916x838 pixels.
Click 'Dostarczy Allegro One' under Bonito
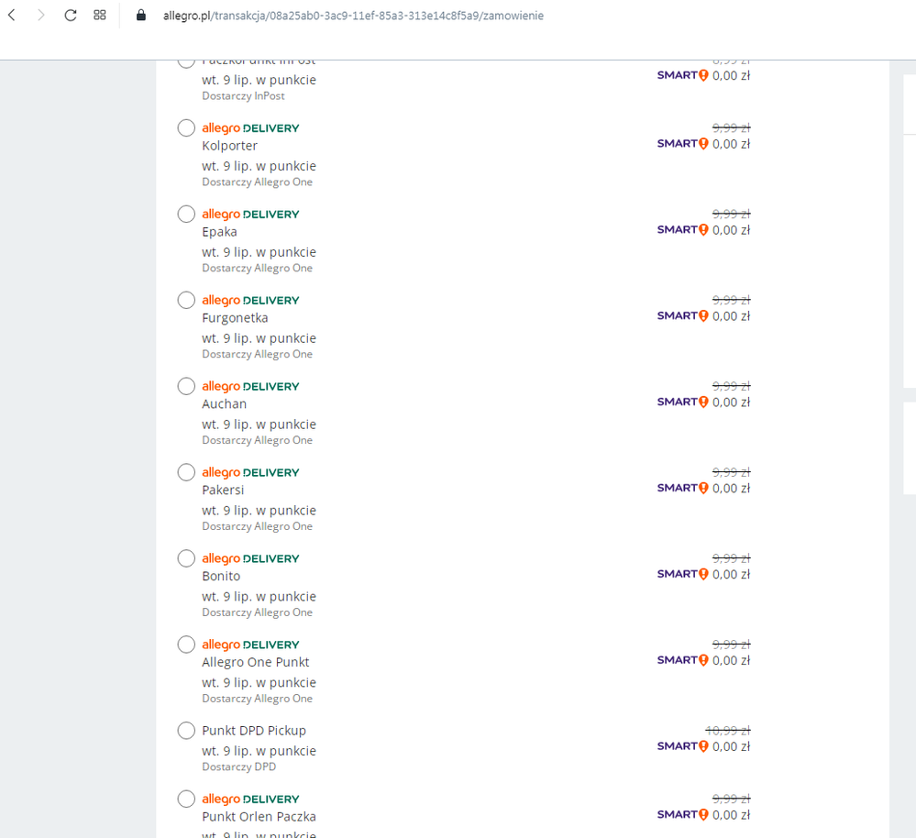tap(257, 612)
